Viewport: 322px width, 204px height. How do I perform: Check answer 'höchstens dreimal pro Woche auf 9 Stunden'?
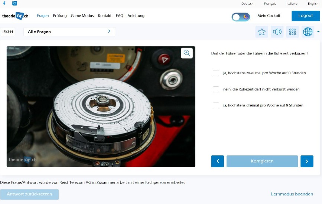coord(216,105)
